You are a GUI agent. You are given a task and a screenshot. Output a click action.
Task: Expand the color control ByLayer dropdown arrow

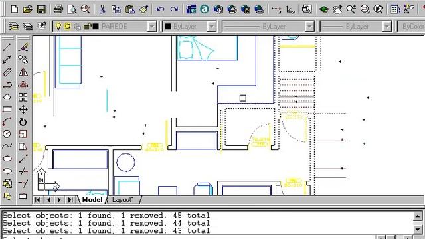coord(211,27)
